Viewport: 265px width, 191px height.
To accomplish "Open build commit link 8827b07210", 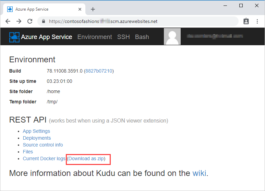I will click(99, 71).
